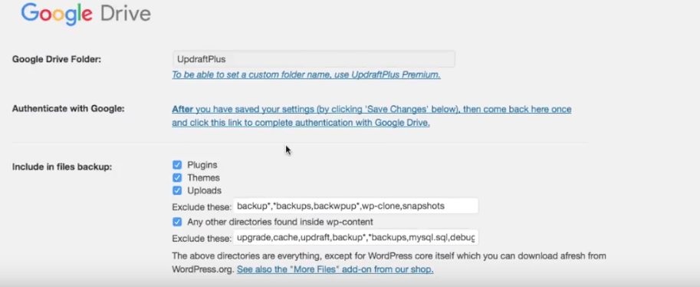Click the 'Themes' checkbox label text

(204, 177)
